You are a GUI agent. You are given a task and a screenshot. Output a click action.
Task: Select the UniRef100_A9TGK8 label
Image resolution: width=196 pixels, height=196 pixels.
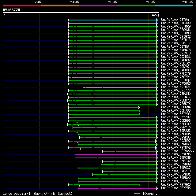click(176, 185)
